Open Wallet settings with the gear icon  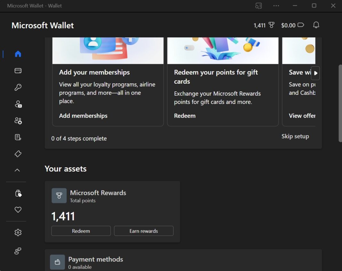pos(18,232)
